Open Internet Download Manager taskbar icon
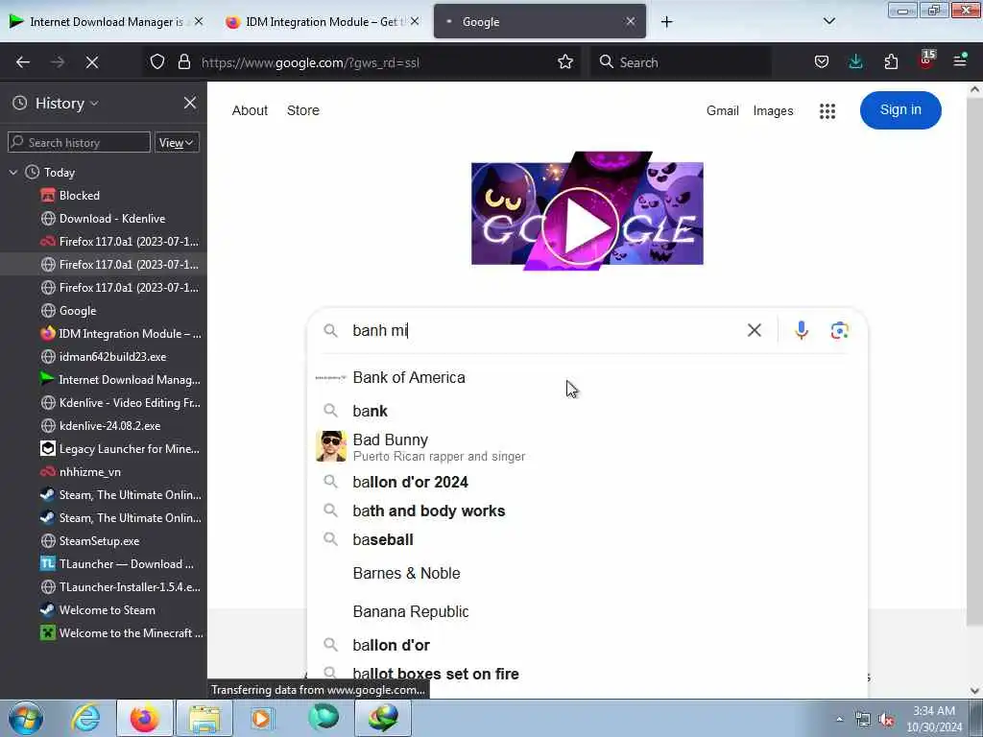Image resolution: width=983 pixels, height=737 pixels. pyautogui.click(x=383, y=718)
